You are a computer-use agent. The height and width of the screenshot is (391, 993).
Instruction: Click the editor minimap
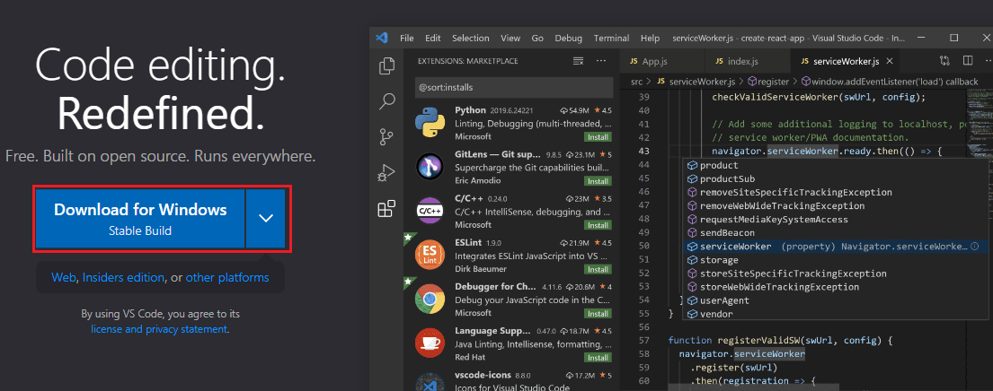coord(979,125)
